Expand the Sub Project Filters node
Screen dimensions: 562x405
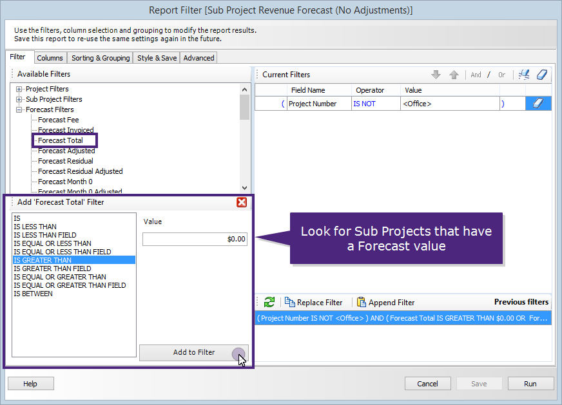[x=19, y=99]
